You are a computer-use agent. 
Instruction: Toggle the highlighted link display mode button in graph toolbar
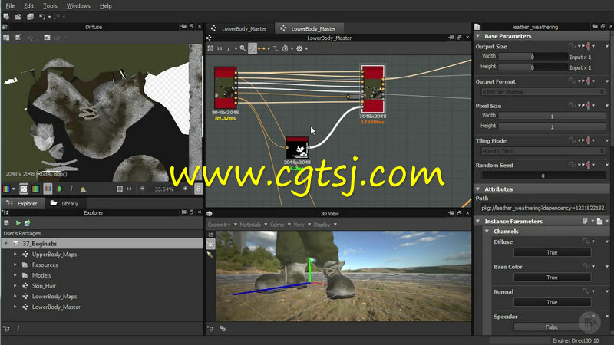point(253,48)
